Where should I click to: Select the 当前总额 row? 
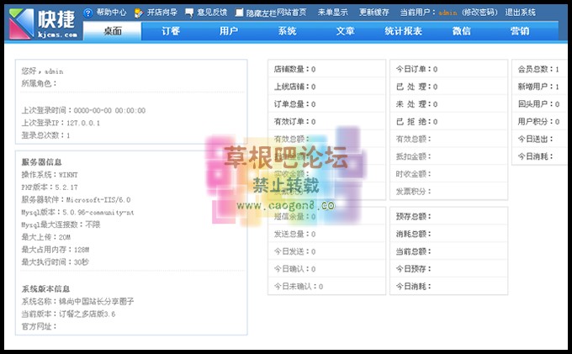[448, 251]
